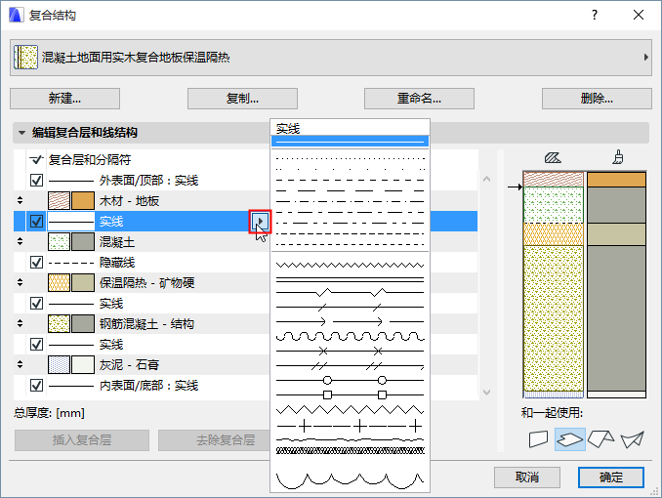Click the drag handle for 混凝土 row
This screenshot has width=662, height=498.
click(x=20, y=241)
